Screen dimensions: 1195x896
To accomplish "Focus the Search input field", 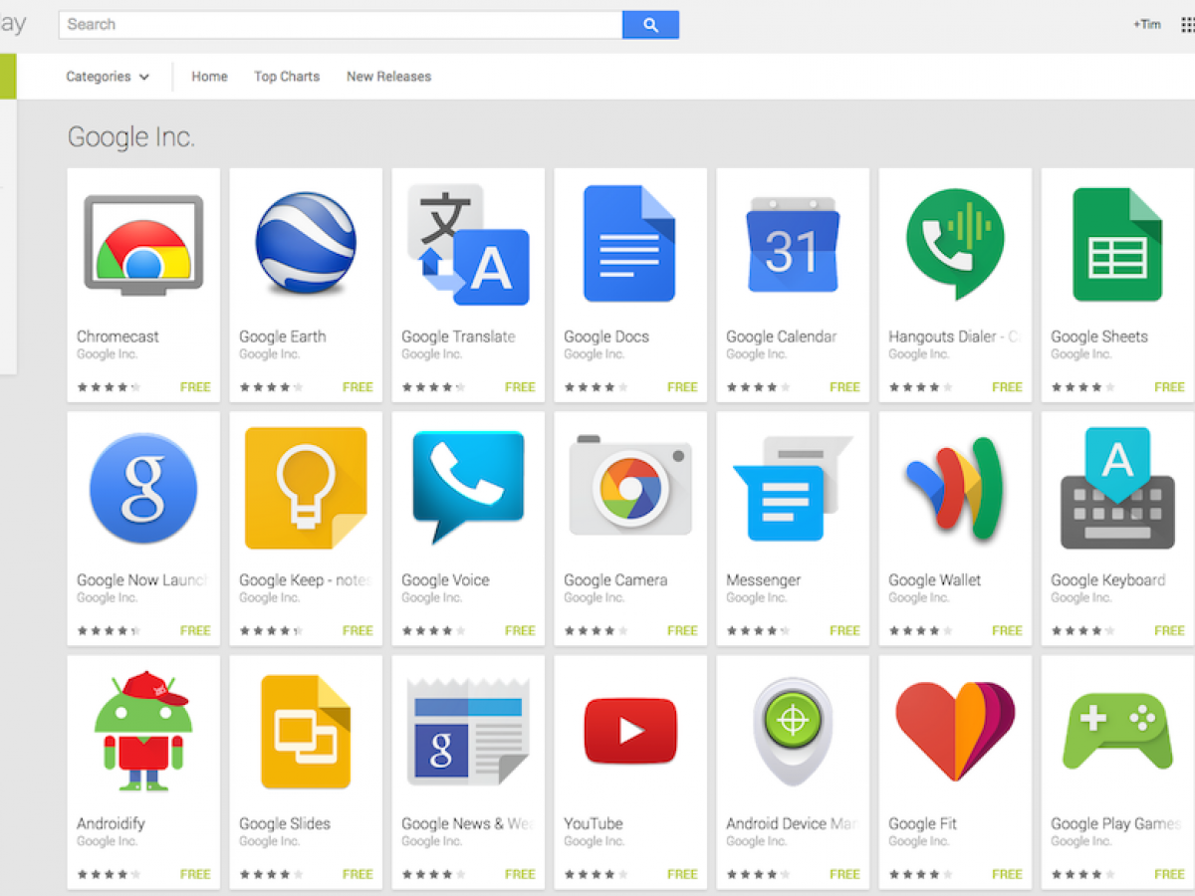I will 341,25.
